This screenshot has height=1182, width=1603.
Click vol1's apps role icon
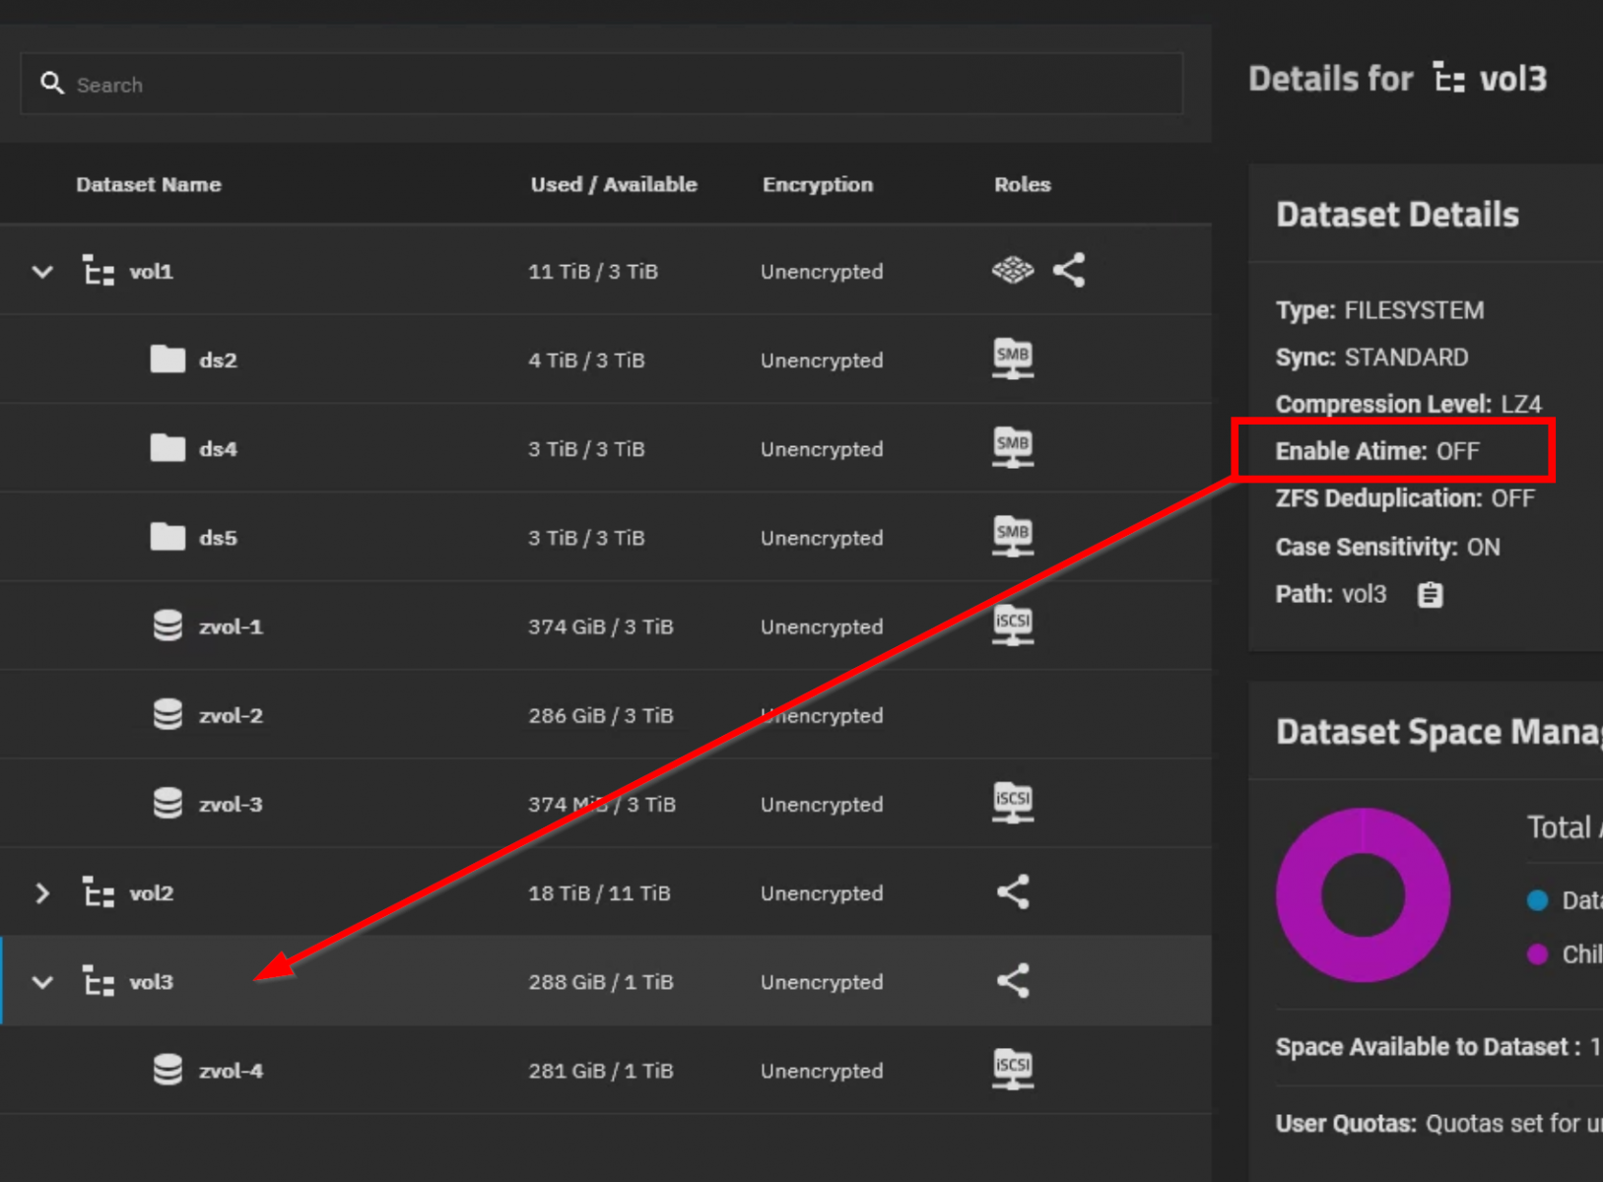pyautogui.click(x=1013, y=270)
